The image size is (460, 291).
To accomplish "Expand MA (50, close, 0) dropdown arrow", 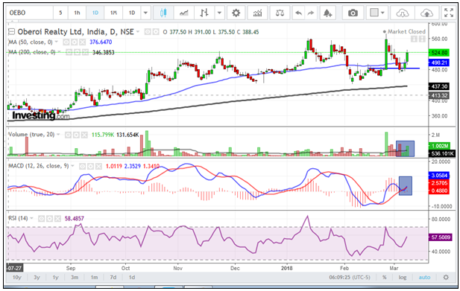I will [x=57, y=42].
